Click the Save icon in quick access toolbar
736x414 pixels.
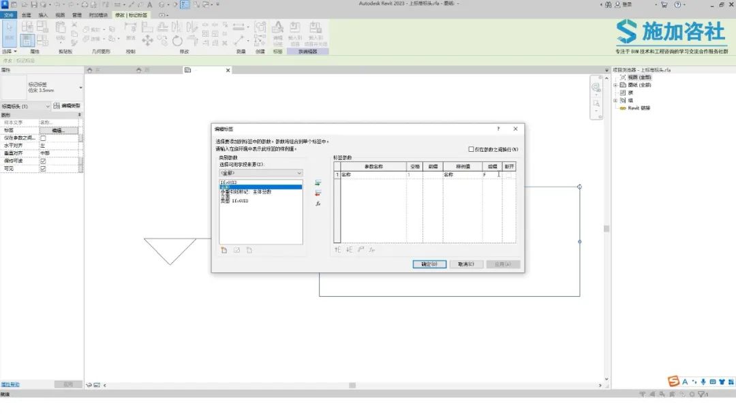coord(34,5)
